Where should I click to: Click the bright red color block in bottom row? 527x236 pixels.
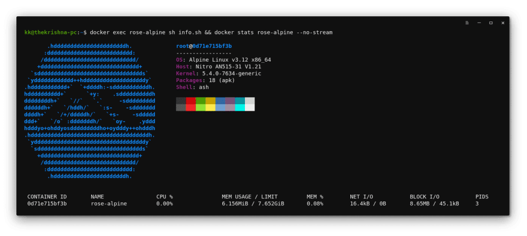[190, 108]
